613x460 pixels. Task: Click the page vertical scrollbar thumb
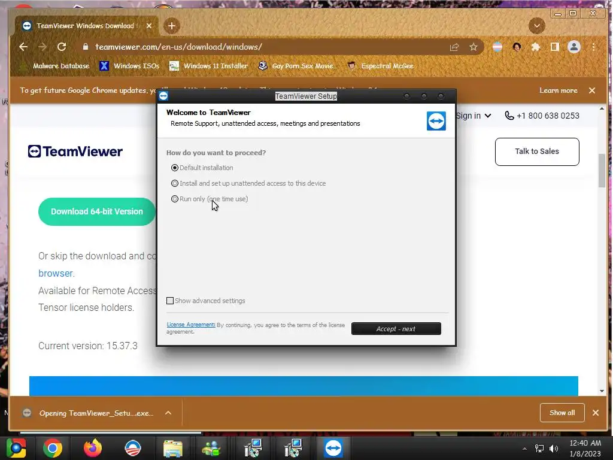[602, 171]
